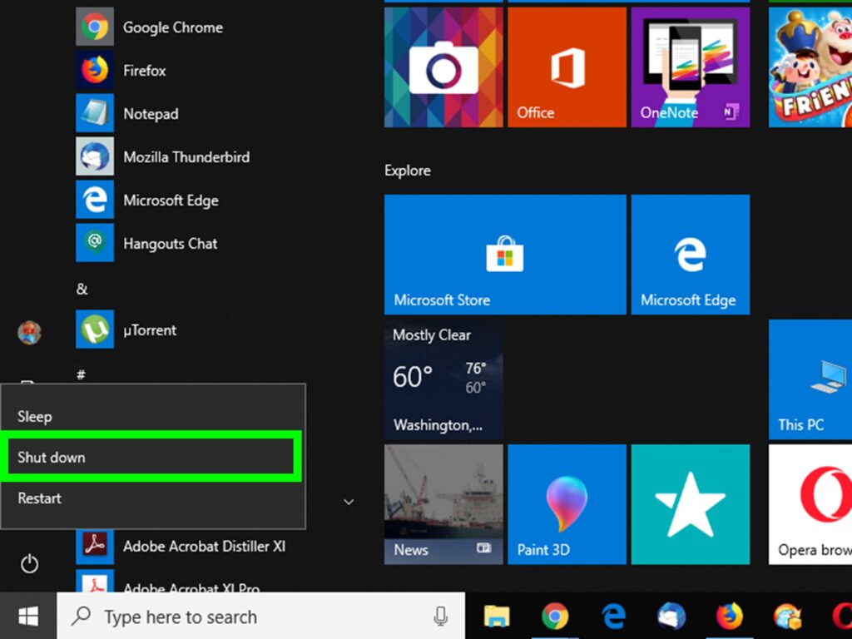Open Google Chrome from the app list
The image size is (852, 639).
tap(171, 27)
